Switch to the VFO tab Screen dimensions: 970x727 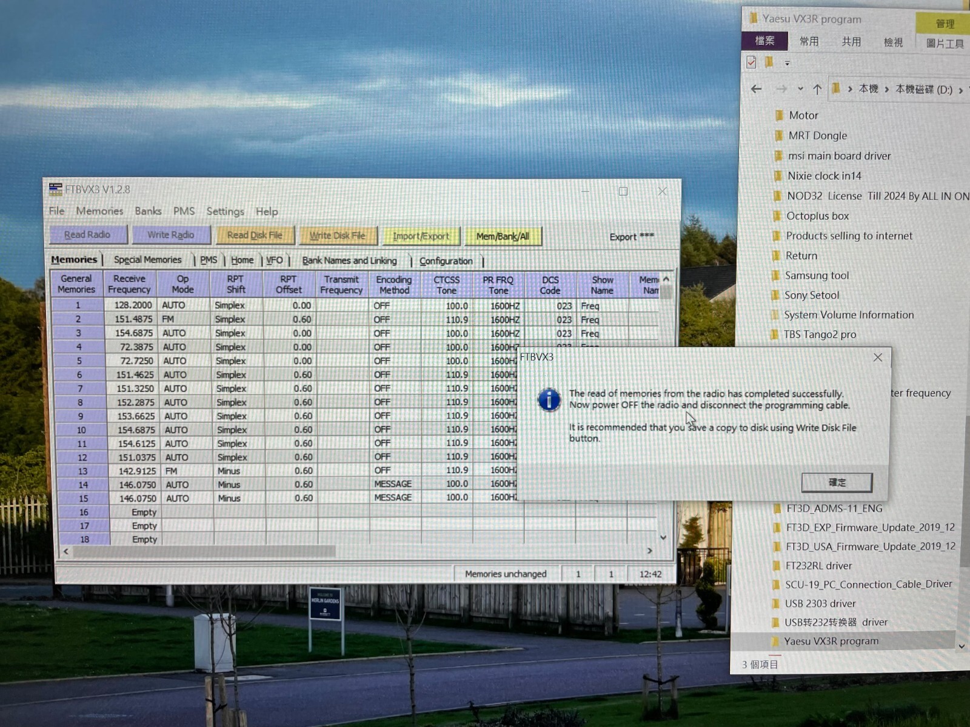pos(275,260)
